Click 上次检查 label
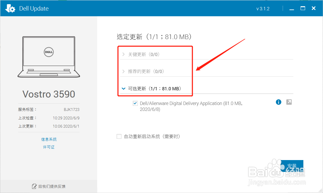The height and width of the screenshot is (193, 323). (x=27, y=118)
